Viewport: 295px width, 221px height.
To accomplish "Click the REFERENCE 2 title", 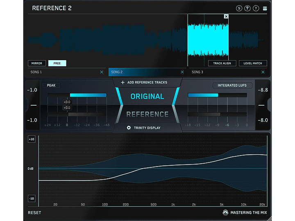I will coord(52,8).
